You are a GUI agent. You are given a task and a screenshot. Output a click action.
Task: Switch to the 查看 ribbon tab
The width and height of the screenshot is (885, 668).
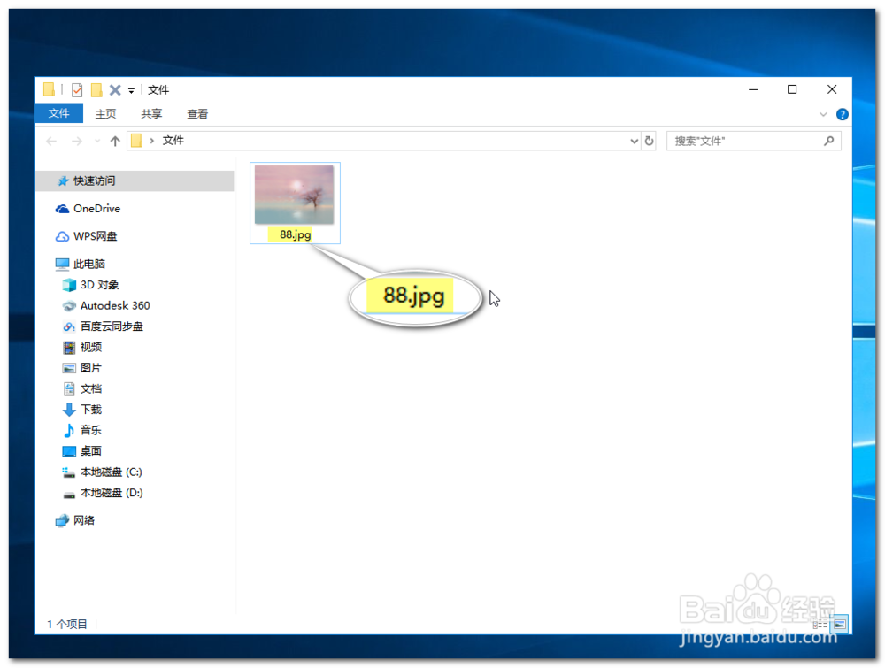tap(197, 114)
